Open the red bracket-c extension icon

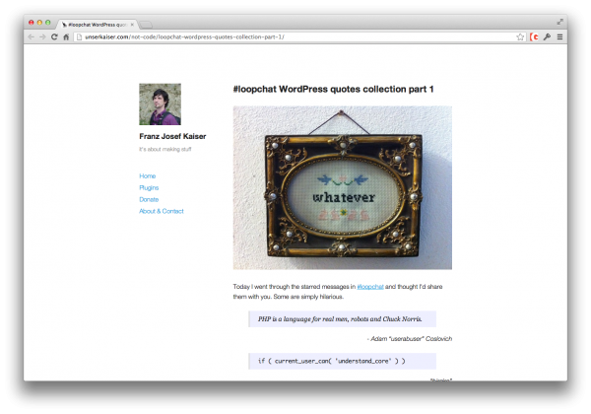[x=534, y=36]
